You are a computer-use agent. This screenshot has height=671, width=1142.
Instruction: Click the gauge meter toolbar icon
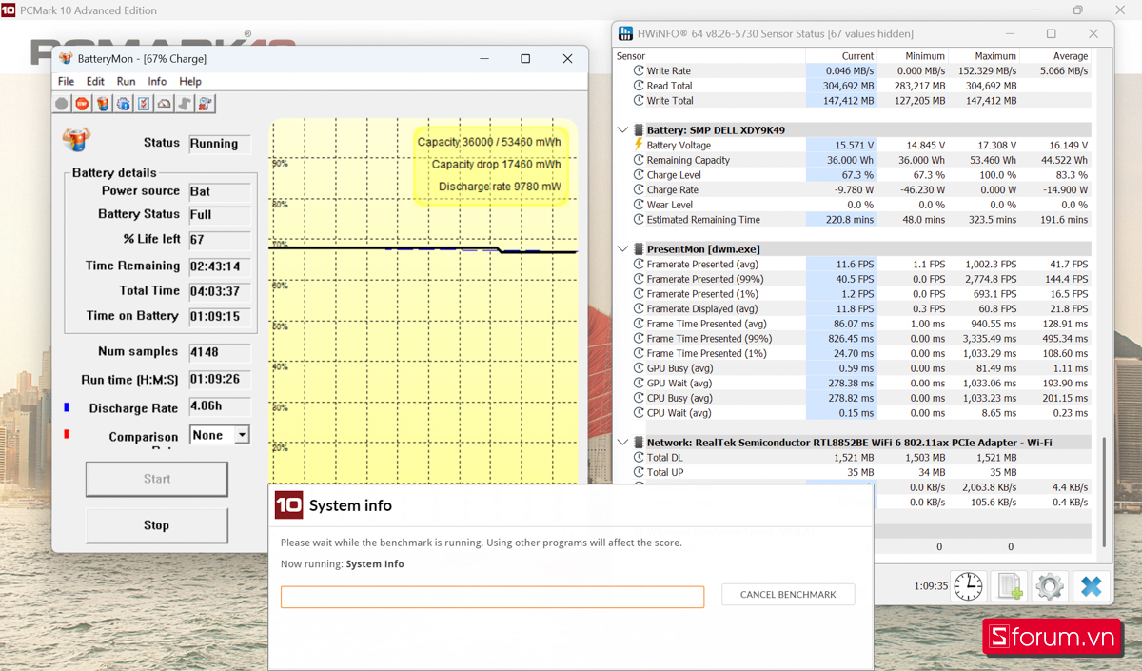pos(165,104)
